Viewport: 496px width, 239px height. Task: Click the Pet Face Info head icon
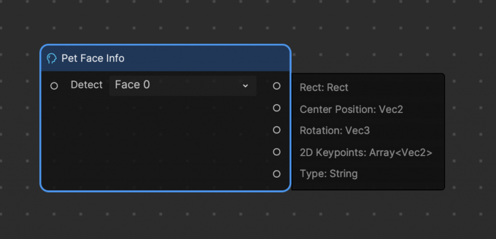point(51,58)
